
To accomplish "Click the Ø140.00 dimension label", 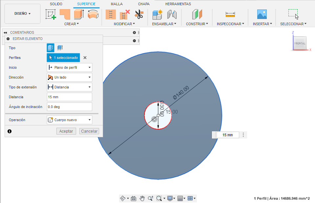I will (181, 93).
